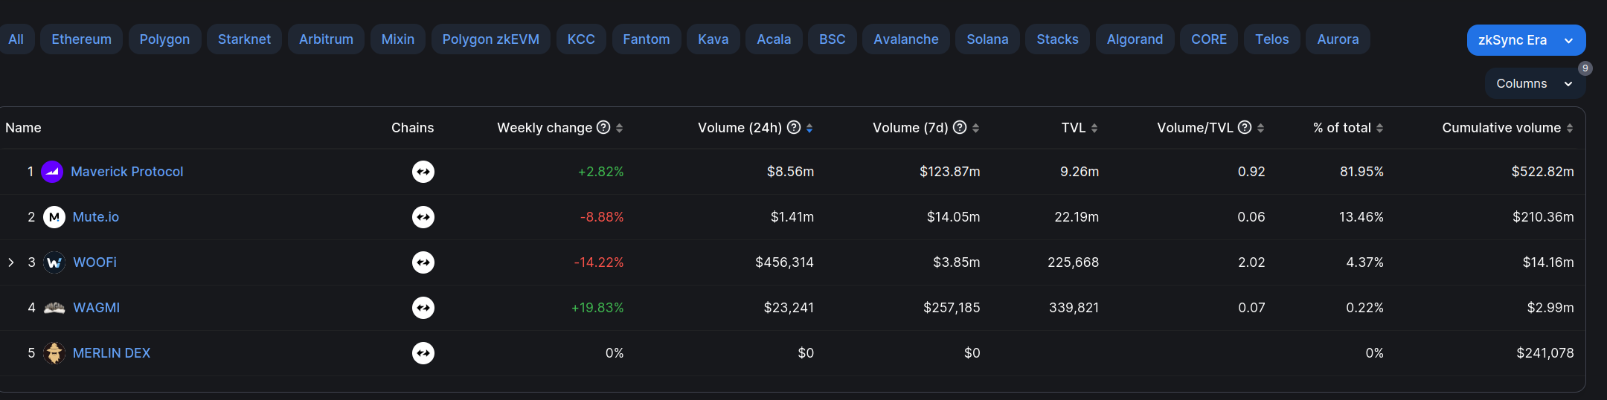Image resolution: width=1607 pixels, height=400 pixels.
Task: Click the Name column header
Action: pyautogui.click(x=23, y=128)
